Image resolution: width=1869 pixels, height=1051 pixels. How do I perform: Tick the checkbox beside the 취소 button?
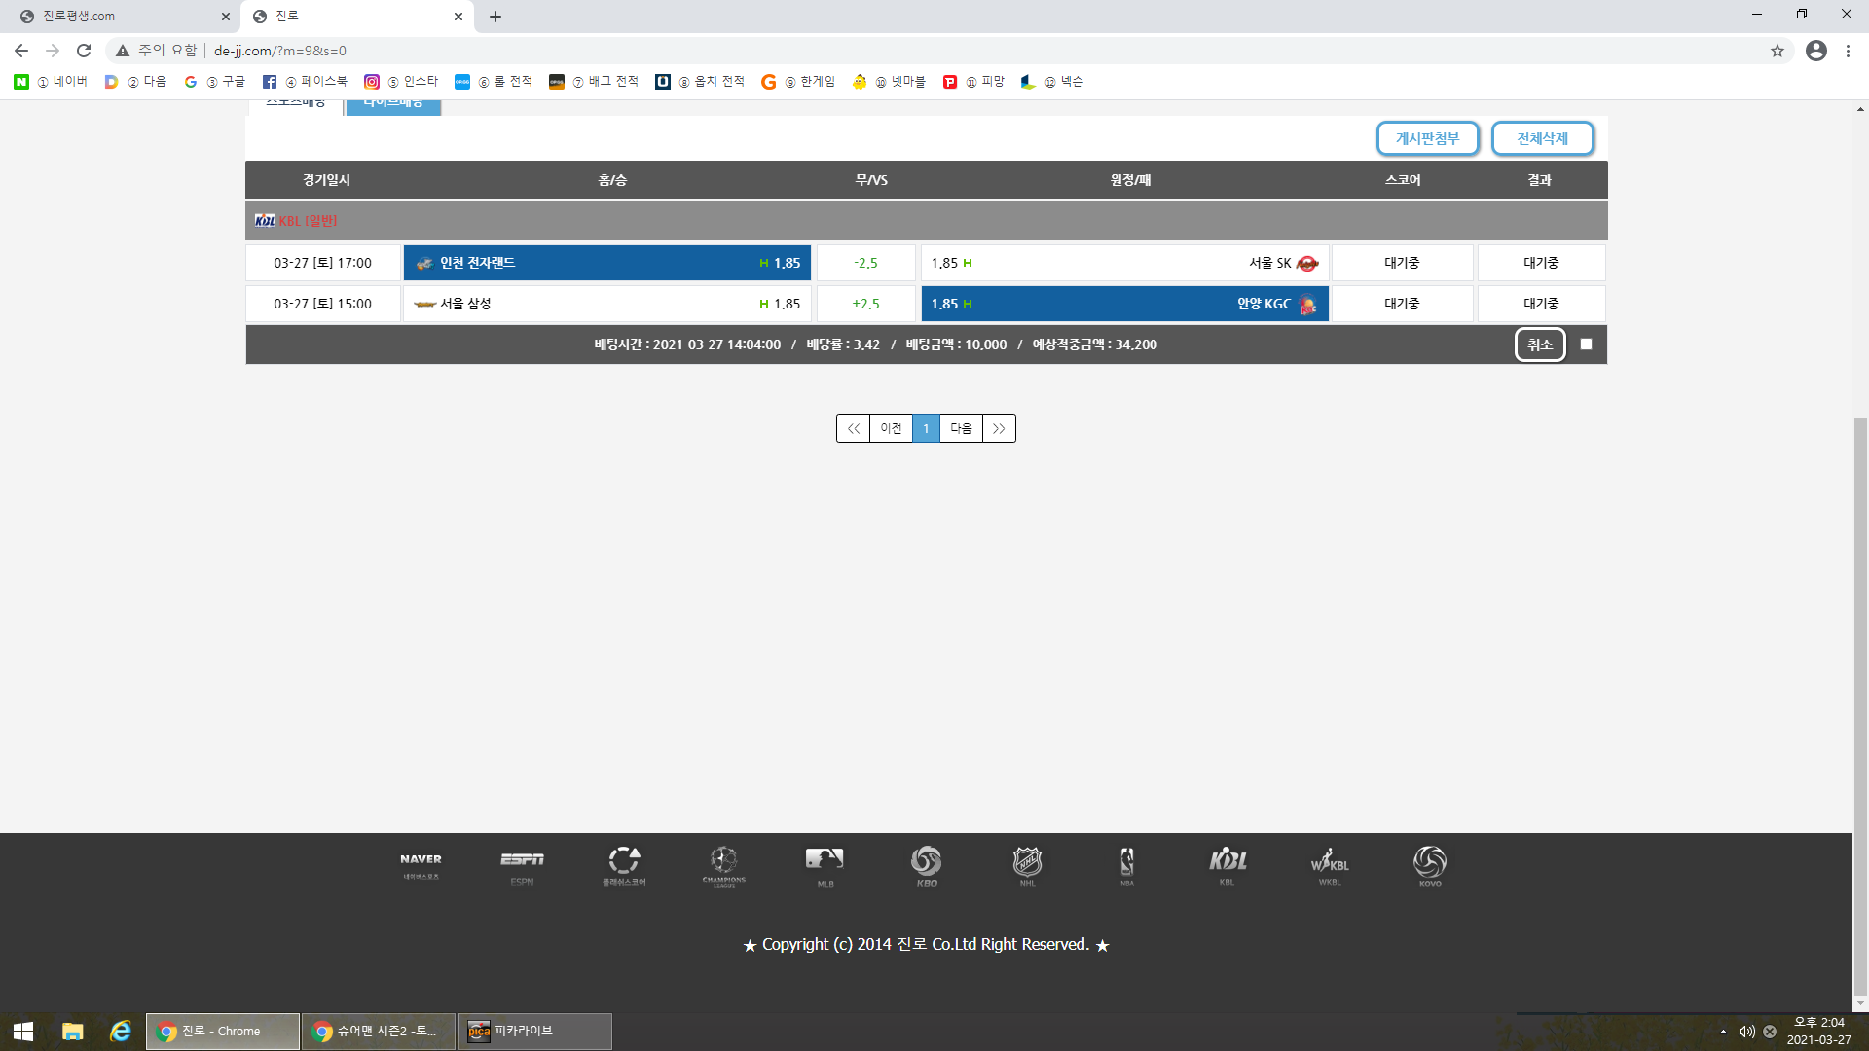point(1586,344)
